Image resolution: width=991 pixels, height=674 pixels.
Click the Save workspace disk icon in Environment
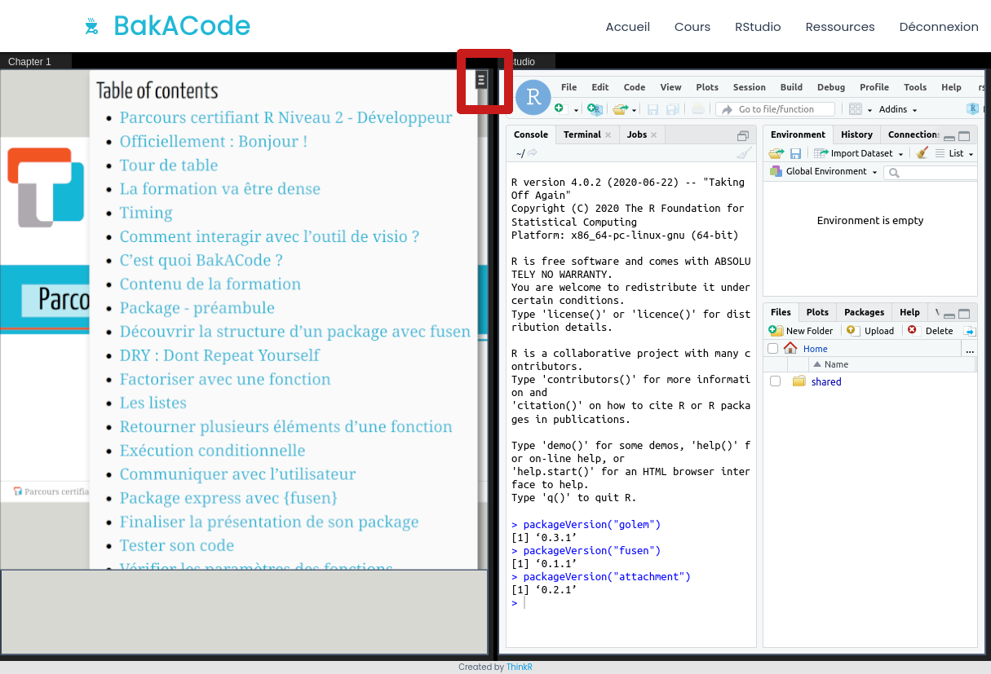click(795, 153)
